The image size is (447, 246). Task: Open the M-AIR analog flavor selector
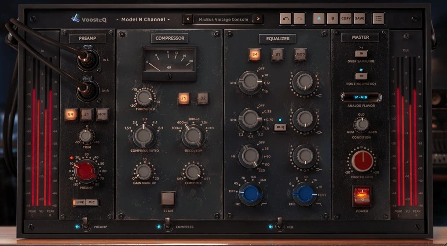pyautogui.click(x=361, y=98)
